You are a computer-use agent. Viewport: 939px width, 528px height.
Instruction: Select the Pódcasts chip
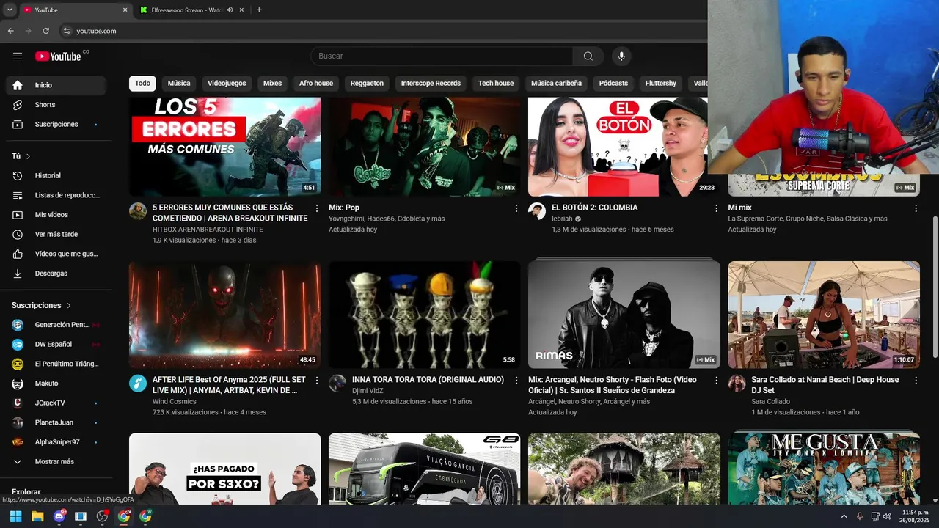point(613,84)
